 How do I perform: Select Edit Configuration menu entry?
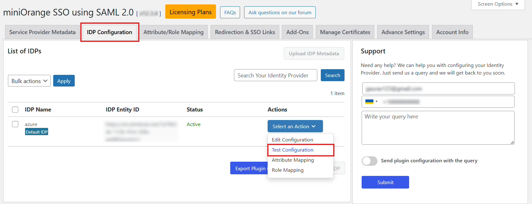tap(292, 140)
